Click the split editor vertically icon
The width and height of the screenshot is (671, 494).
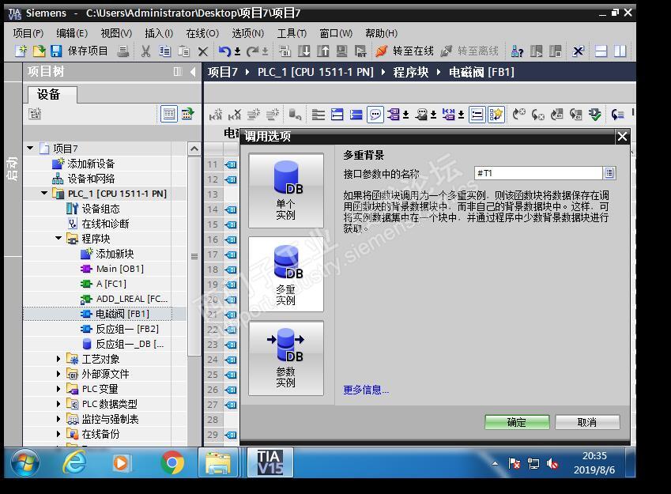click(620, 51)
